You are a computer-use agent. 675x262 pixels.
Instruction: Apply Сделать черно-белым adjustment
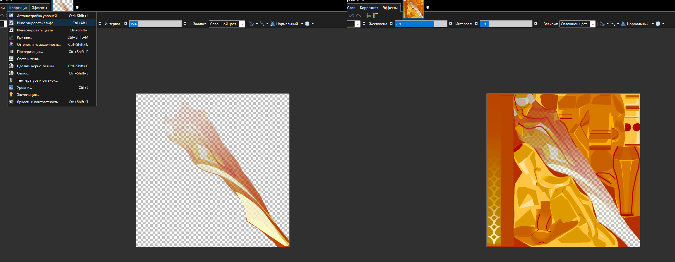click(52, 66)
